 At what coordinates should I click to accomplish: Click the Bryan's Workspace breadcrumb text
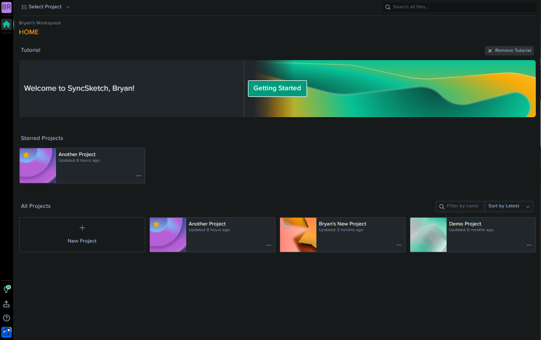click(x=39, y=23)
